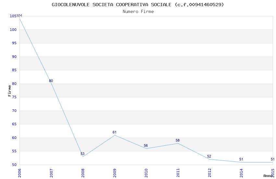Screen dimensions: 276x179
Task: Click y-axis tick label 105
Action: pos(13,16)
